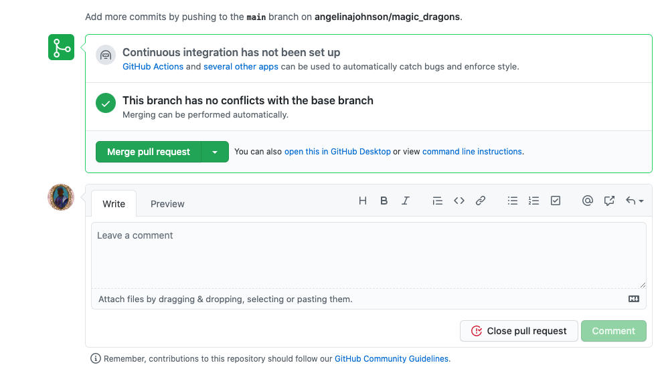Click open this in GitHub Desktop link
Screen dimensions: 662x373
(x=337, y=152)
